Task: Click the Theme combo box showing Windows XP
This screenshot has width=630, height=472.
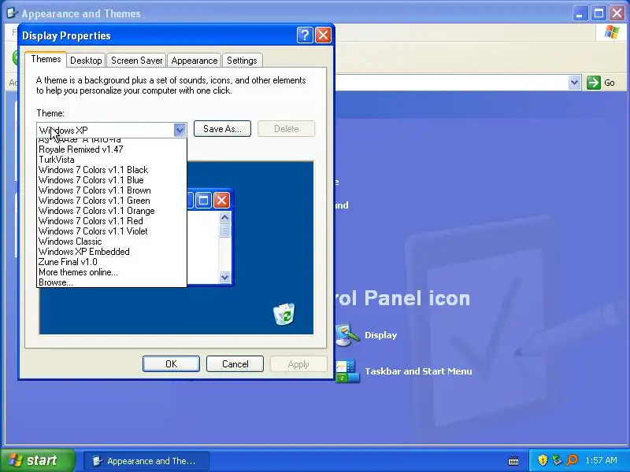Action: click(111, 130)
